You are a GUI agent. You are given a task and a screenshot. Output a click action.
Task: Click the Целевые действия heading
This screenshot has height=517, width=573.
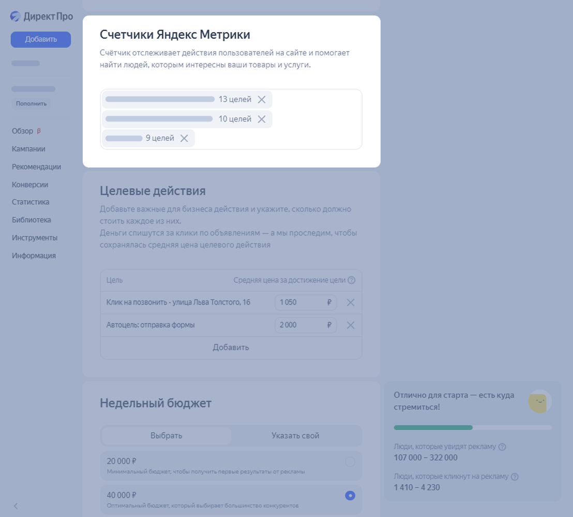[x=153, y=191]
